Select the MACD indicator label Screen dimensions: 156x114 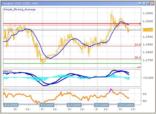7,71
